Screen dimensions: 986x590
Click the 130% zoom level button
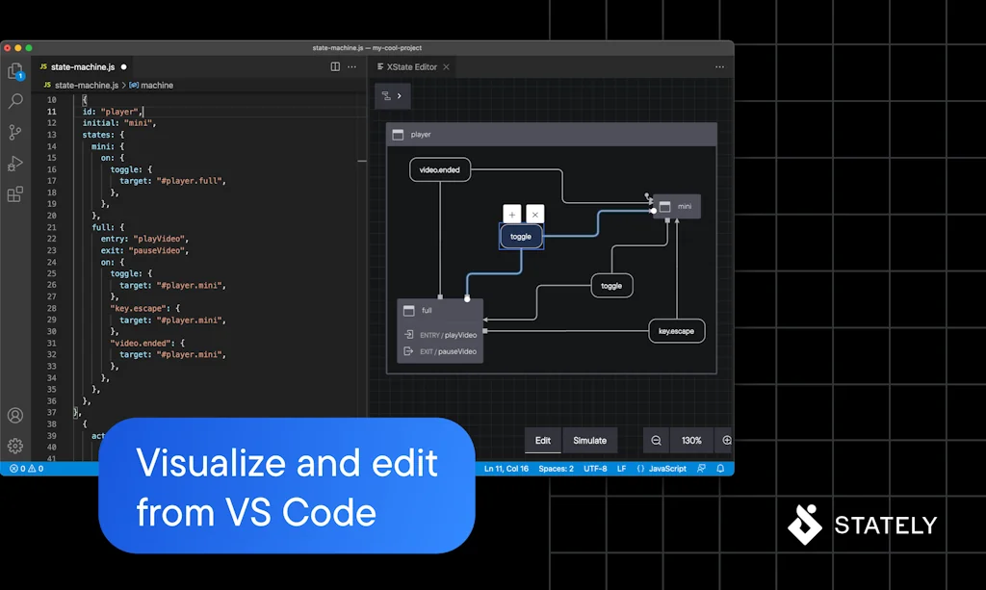point(691,441)
